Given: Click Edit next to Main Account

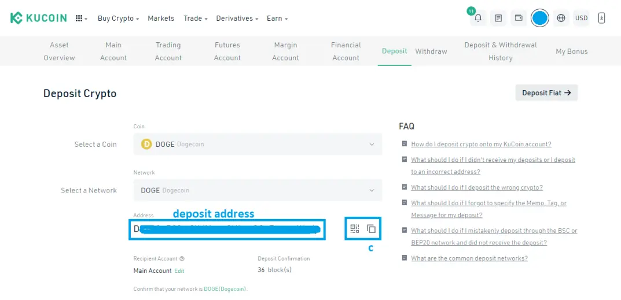Looking at the screenshot, I should (x=179, y=271).
